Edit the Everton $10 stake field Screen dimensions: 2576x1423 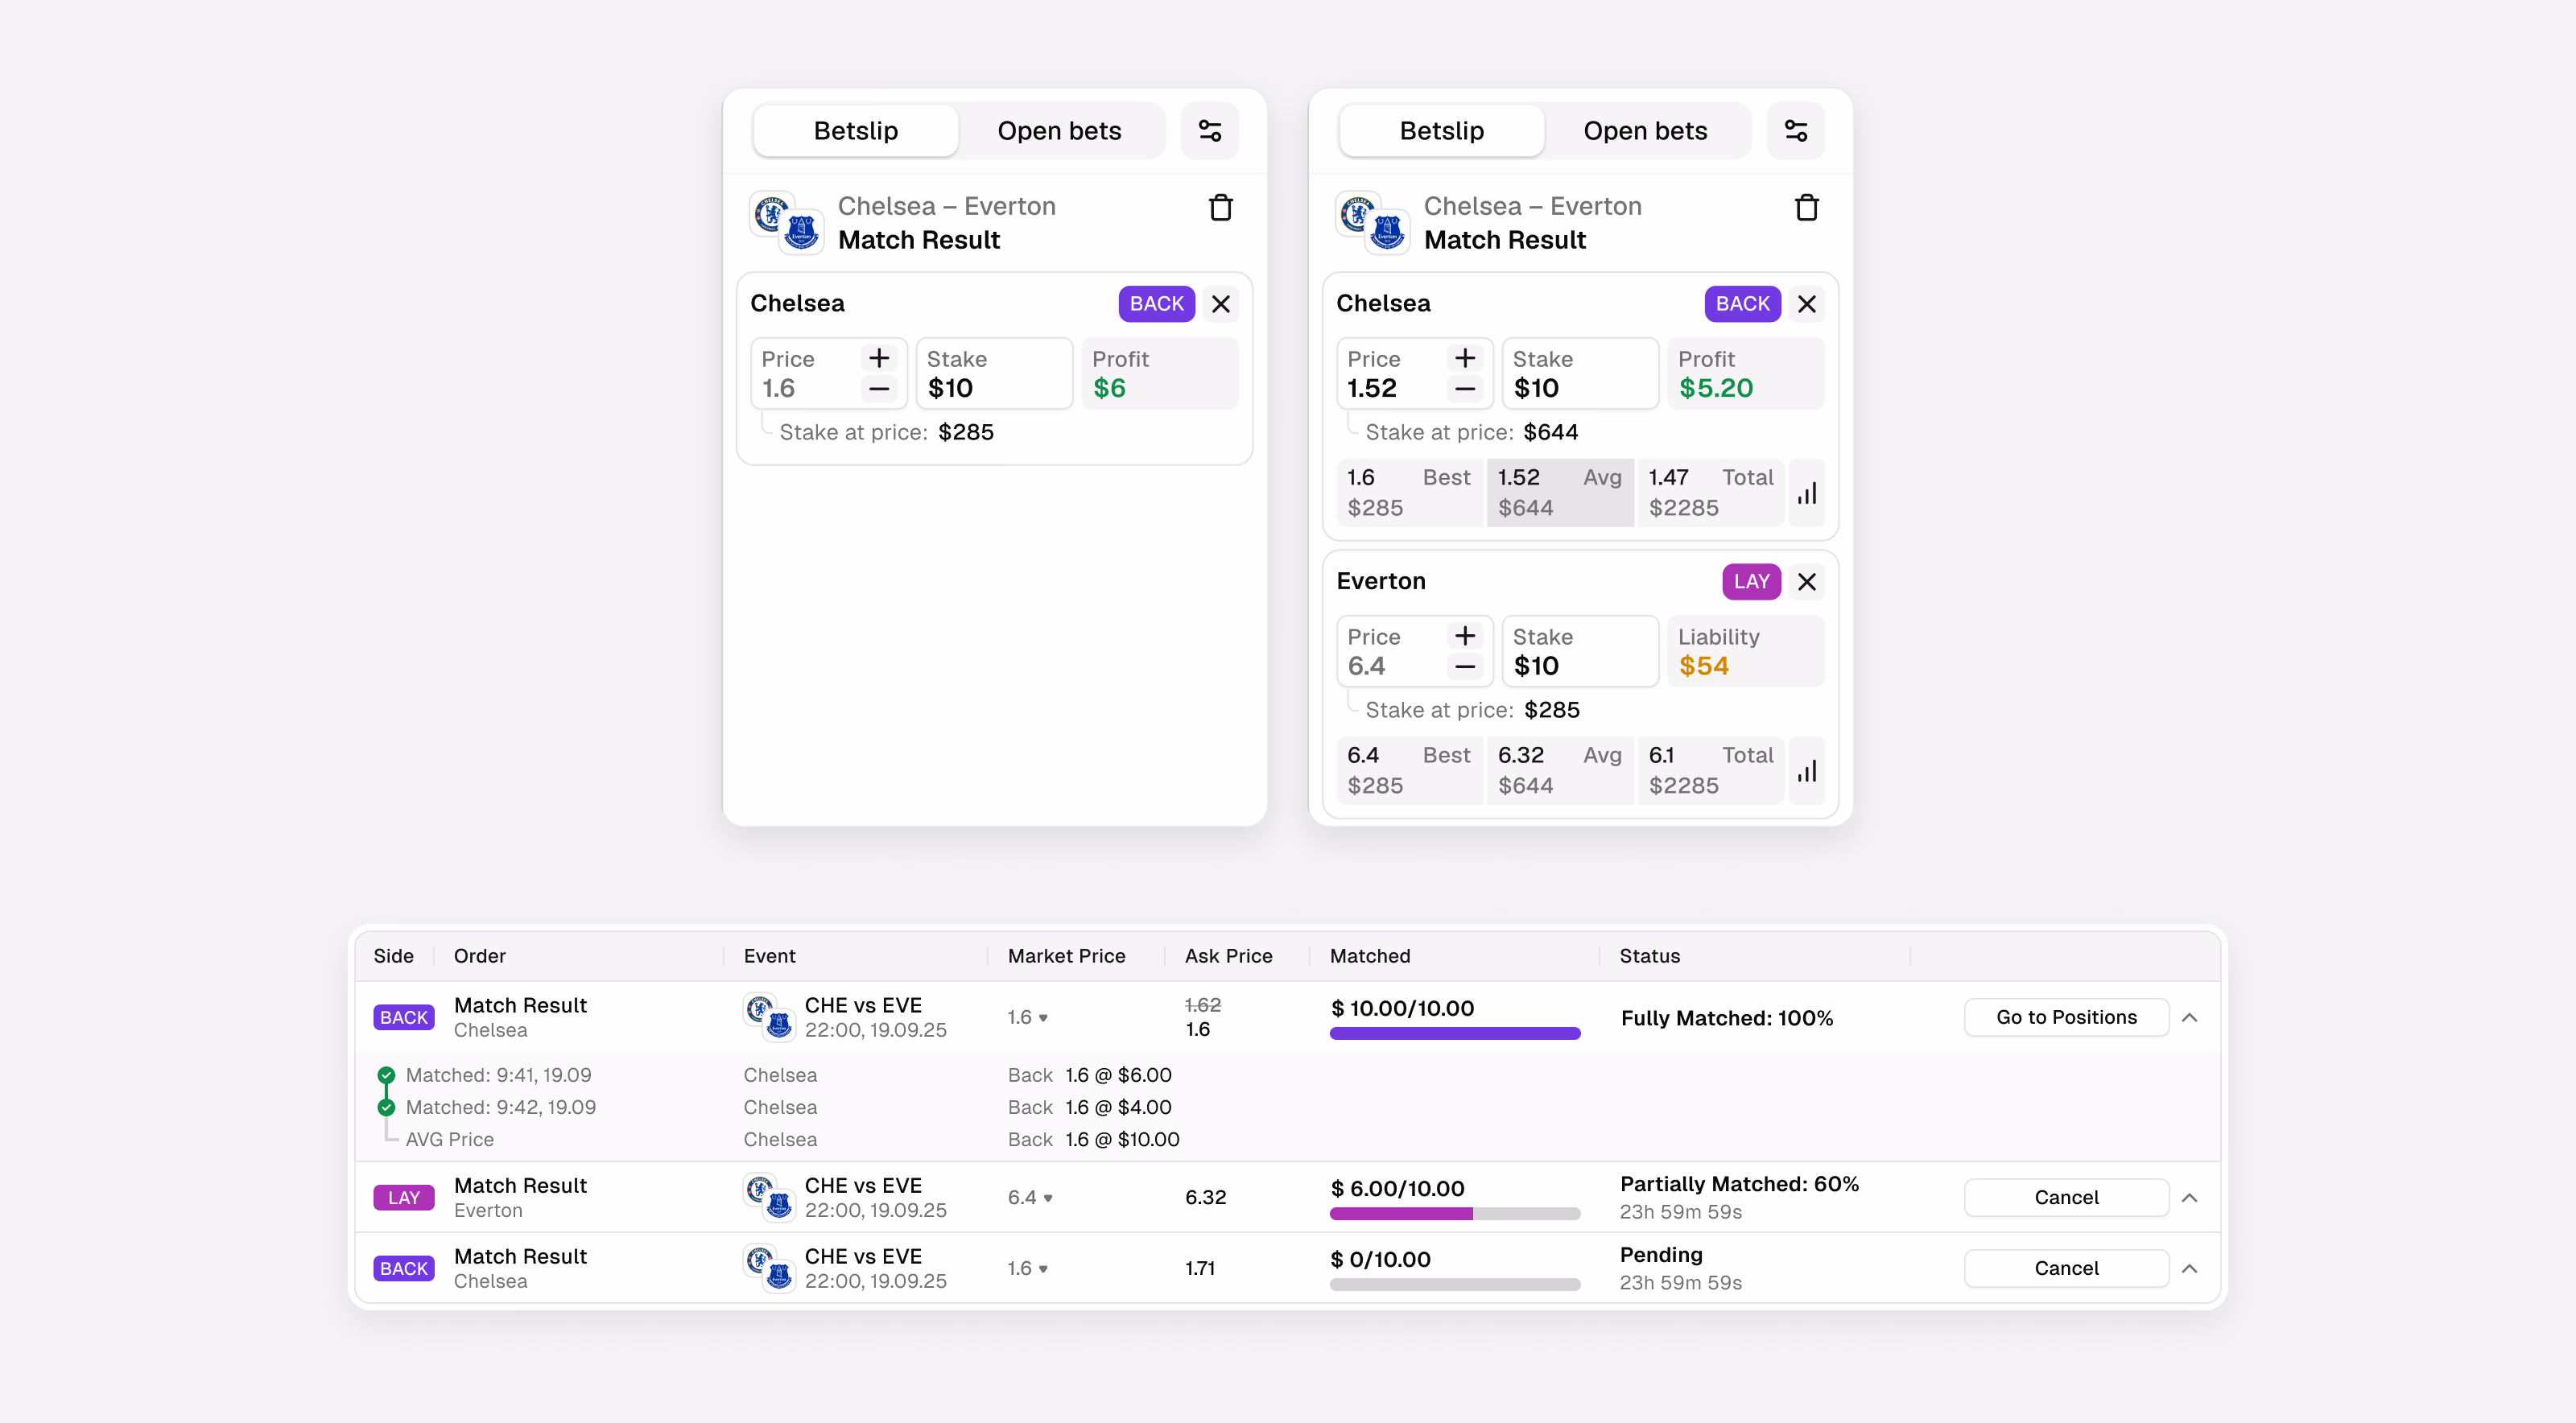click(x=1580, y=652)
